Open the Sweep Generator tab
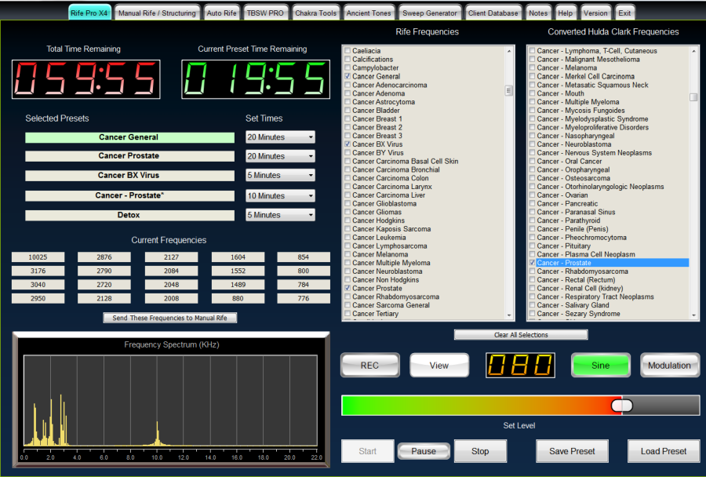 click(x=430, y=13)
